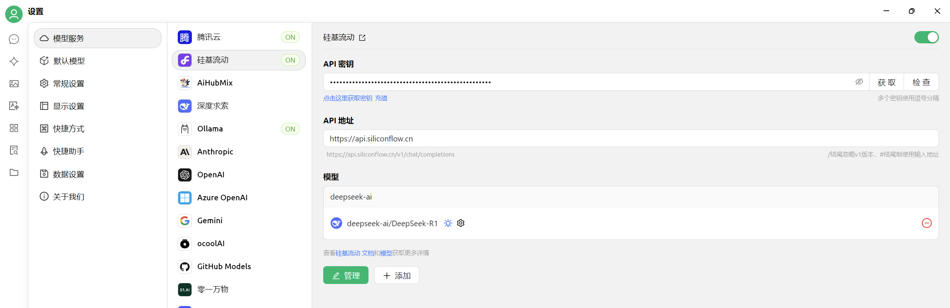Click the GitHub Models octocat icon
Screen dimensions: 950x308
pos(185,267)
